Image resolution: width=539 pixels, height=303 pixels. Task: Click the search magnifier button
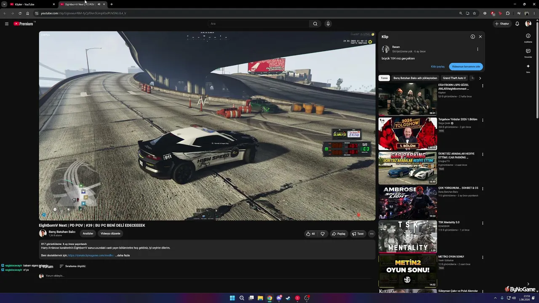315,24
